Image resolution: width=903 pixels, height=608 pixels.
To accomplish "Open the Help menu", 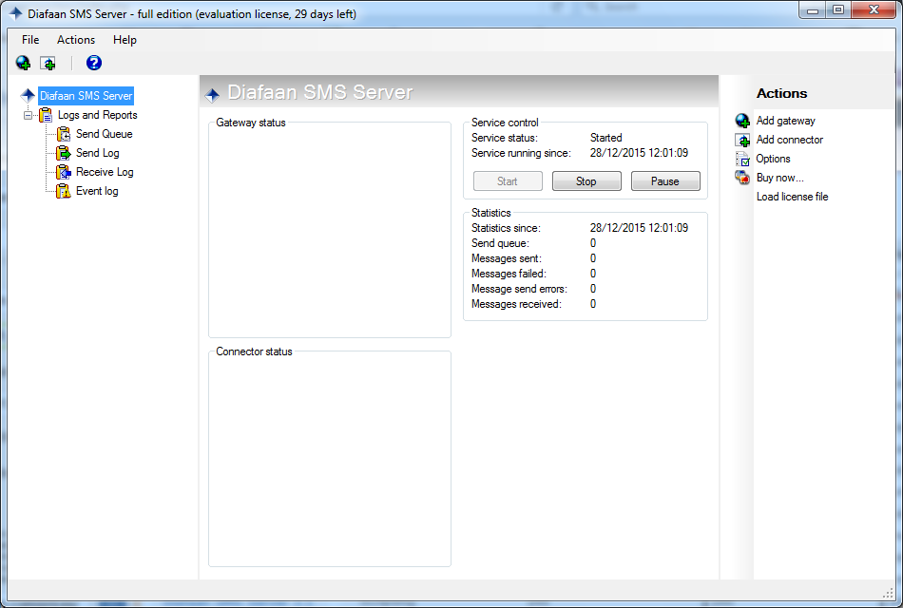I will 125,40.
